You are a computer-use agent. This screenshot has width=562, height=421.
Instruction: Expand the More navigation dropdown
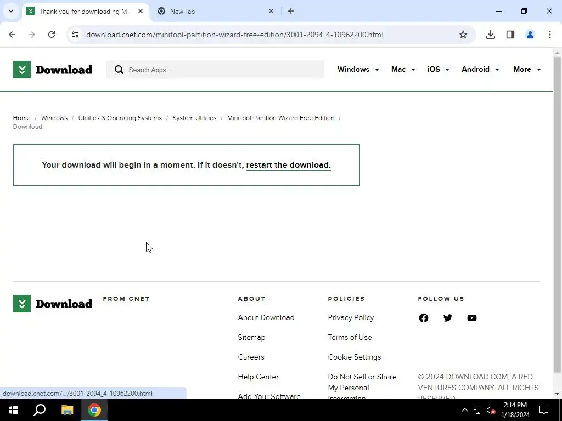(527, 70)
